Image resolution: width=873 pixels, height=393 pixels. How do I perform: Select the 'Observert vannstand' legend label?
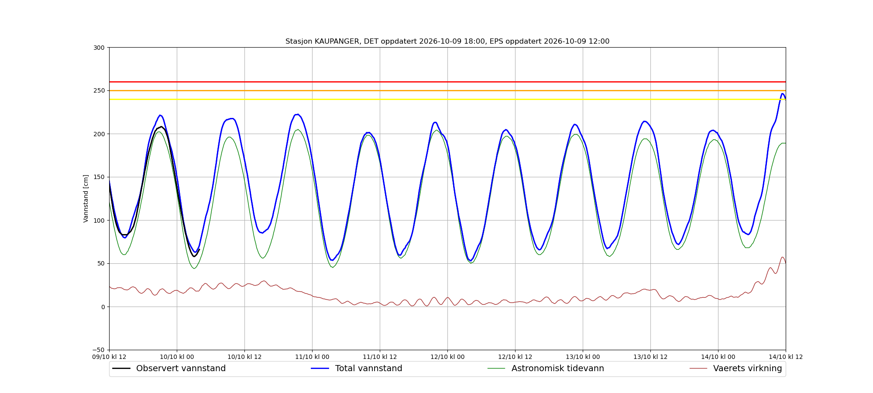click(x=181, y=369)
